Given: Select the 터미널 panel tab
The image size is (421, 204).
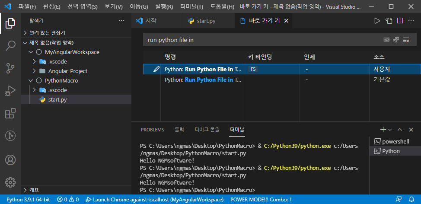Looking at the screenshot, I should click(237, 130).
